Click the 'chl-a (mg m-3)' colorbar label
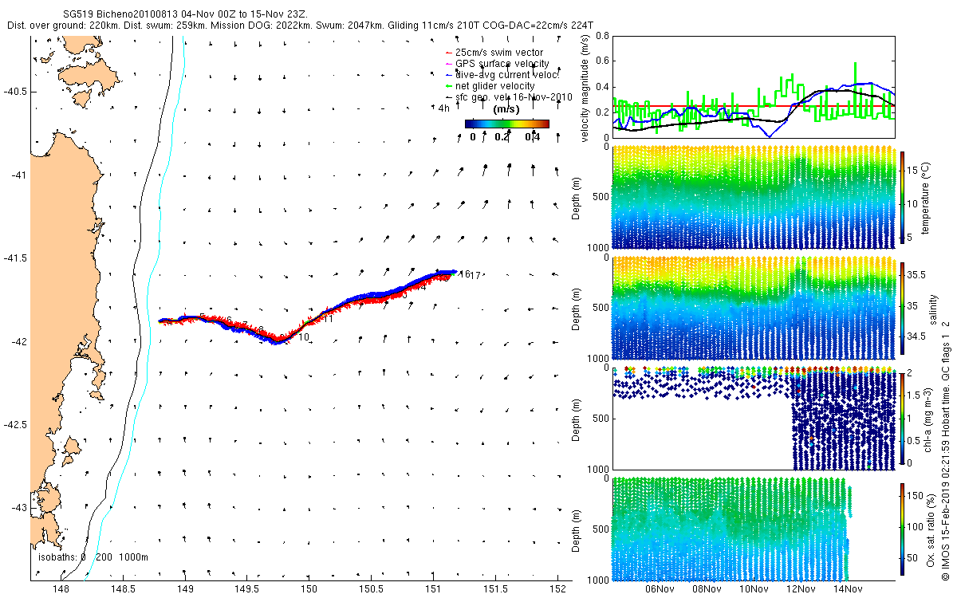 pos(927,418)
